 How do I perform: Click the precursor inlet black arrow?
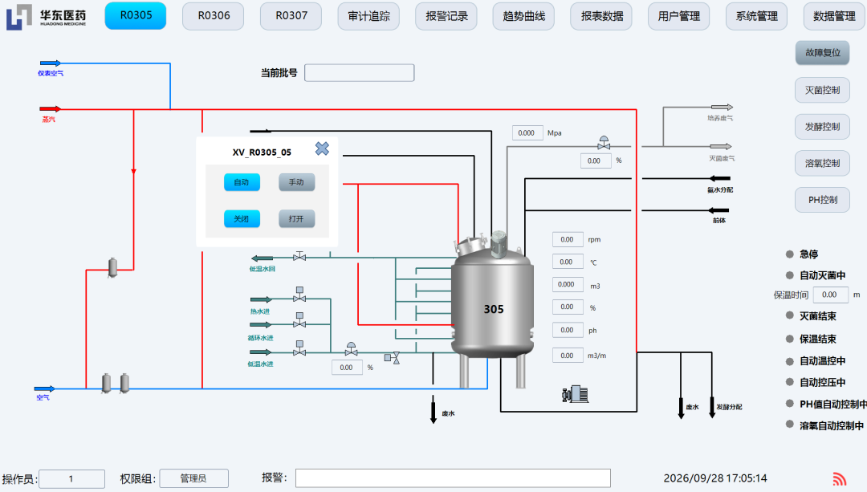point(718,210)
